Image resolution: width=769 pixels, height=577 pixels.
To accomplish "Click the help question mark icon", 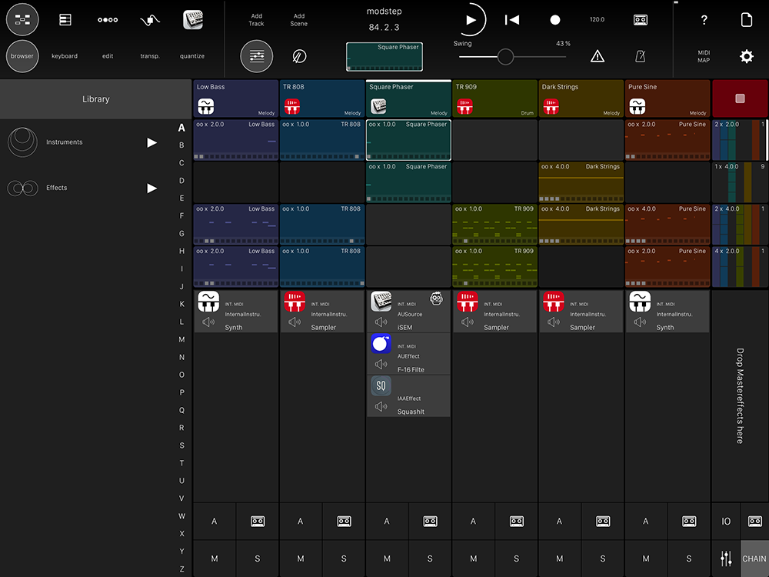I will [704, 20].
